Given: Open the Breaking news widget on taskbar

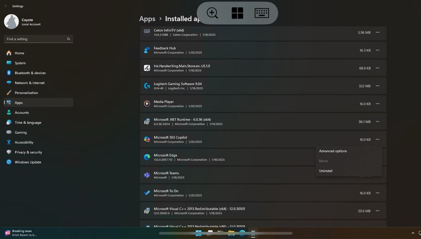Looking at the screenshot, I should click(21, 233).
